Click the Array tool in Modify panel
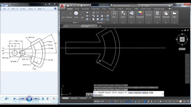The height and width of the screenshot is (107, 191). (102, 19)
